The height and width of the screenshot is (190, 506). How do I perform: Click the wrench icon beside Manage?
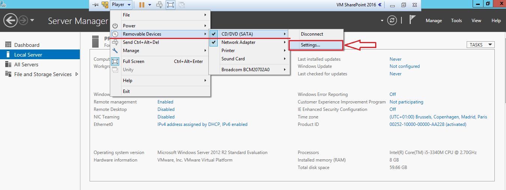pyautogui.click(x=115, y=51)
